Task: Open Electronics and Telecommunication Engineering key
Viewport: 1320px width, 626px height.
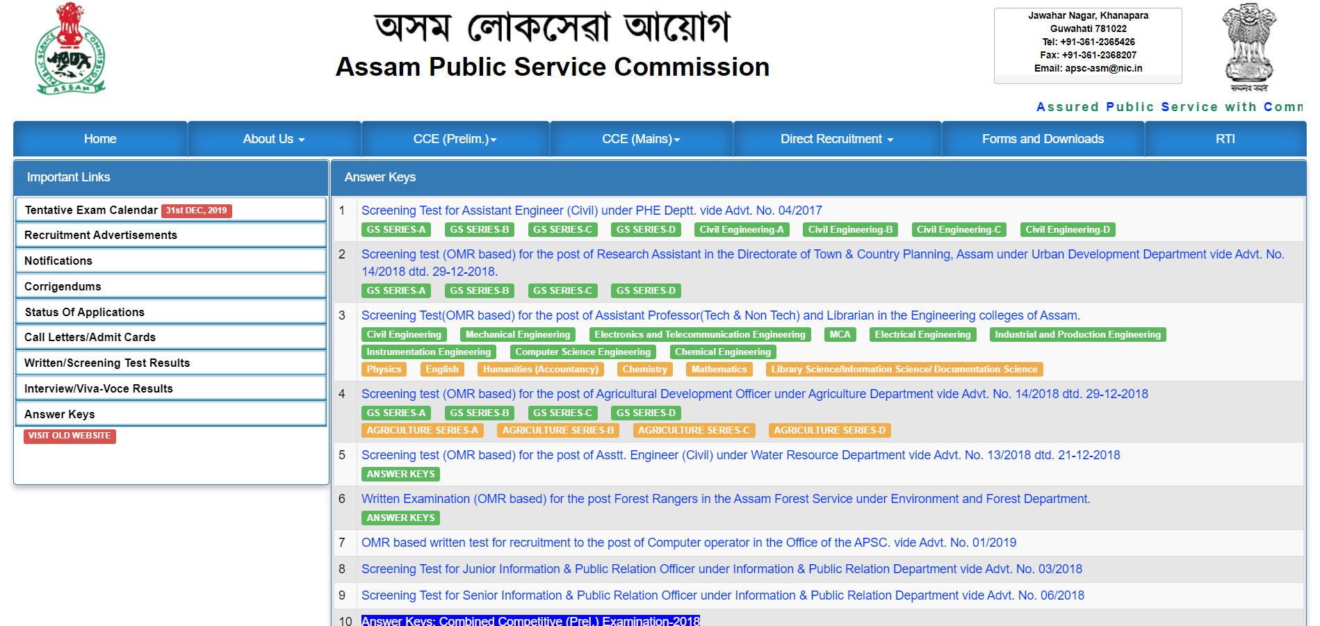Action: click(x=700, y=334)
